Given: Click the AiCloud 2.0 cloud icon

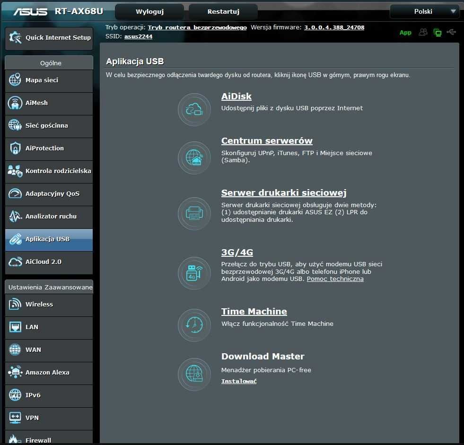Looking at the screenshot, I should 15,262.
